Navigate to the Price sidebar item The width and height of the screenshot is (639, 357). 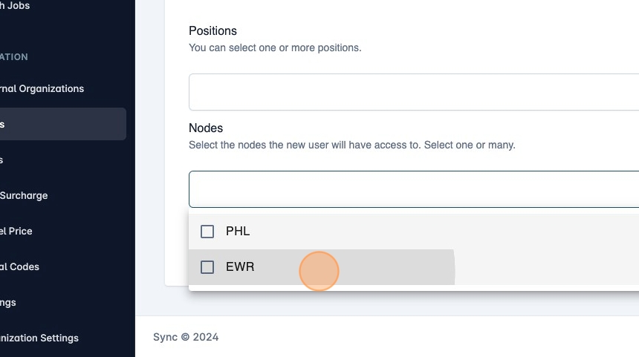[16, 232]
